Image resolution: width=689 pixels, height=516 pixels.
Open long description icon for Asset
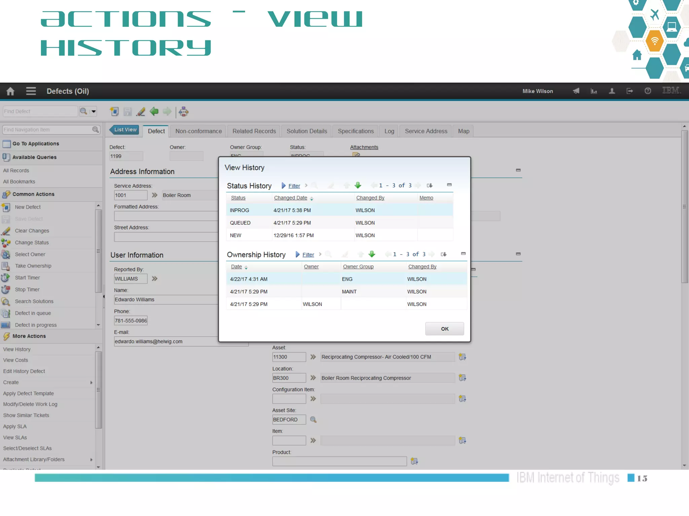click(x=463, y=357)
